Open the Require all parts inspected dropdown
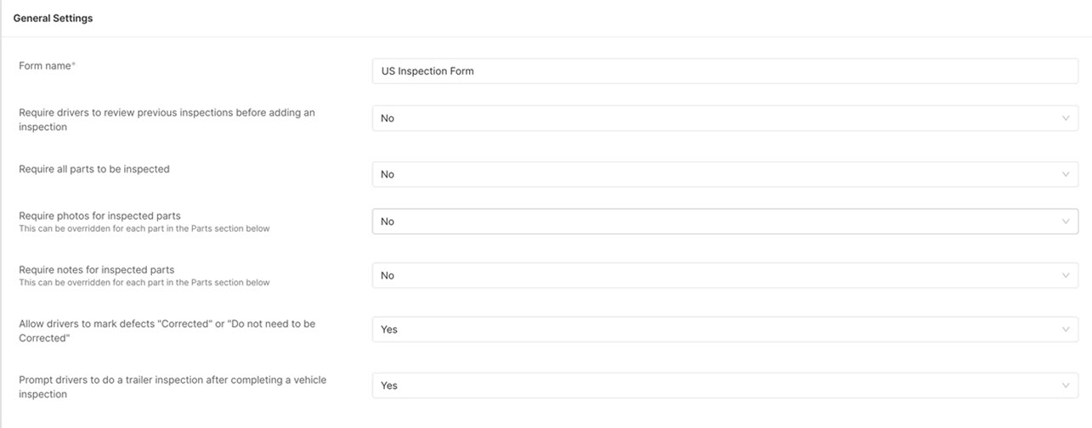 point(725,174)
